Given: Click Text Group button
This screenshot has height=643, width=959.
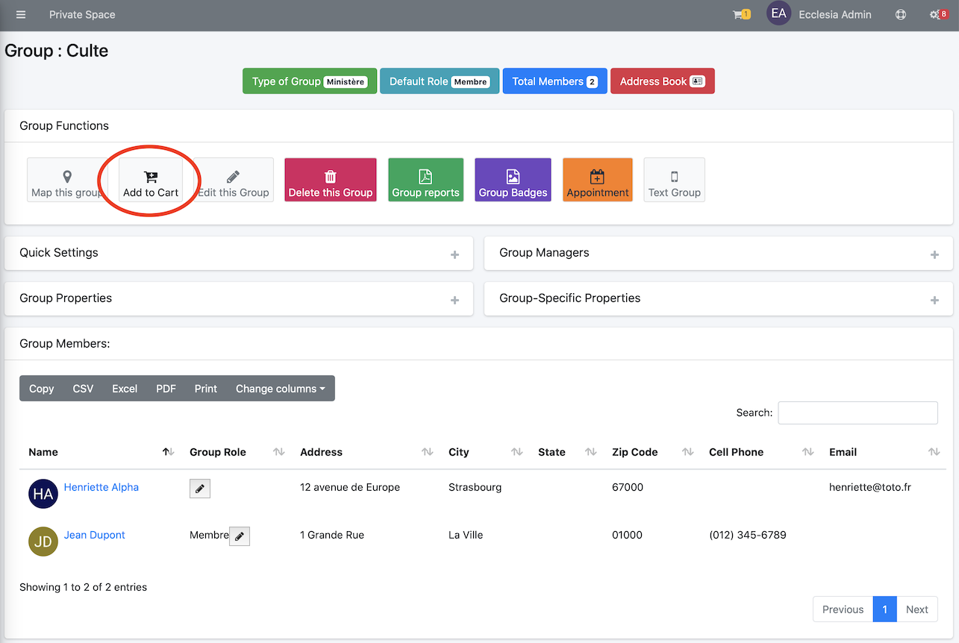Looking at the screenshot, I should 675,180.
